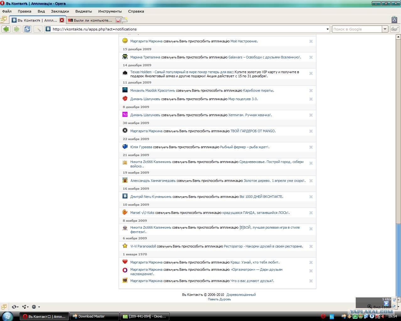Image resolution: width=401 pixels, height=321 pixels.
Task: Open the Павелъ Дуровъ footer link
Action: 219,299
